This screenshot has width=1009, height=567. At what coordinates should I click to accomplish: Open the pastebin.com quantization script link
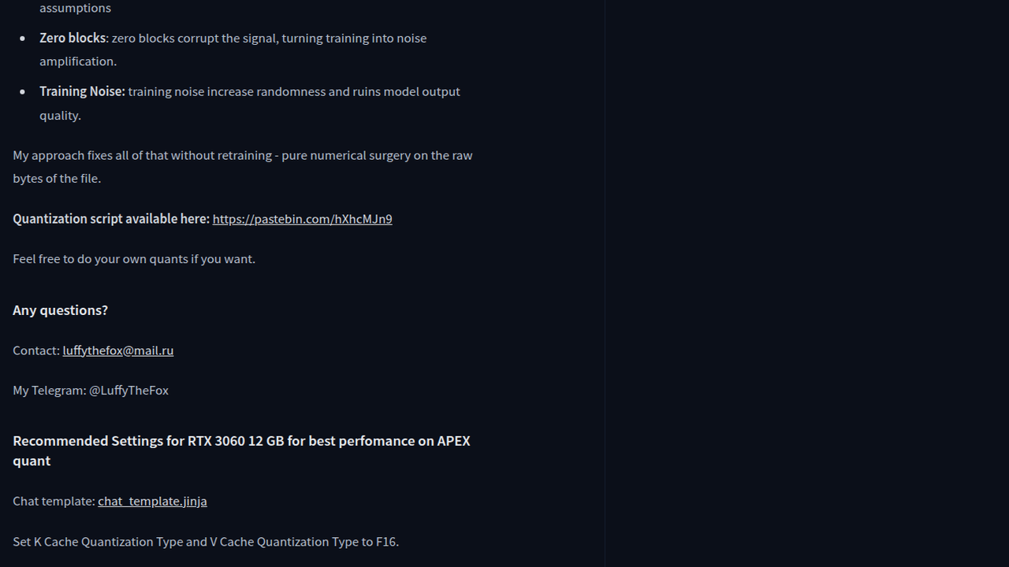click(302, 219)
